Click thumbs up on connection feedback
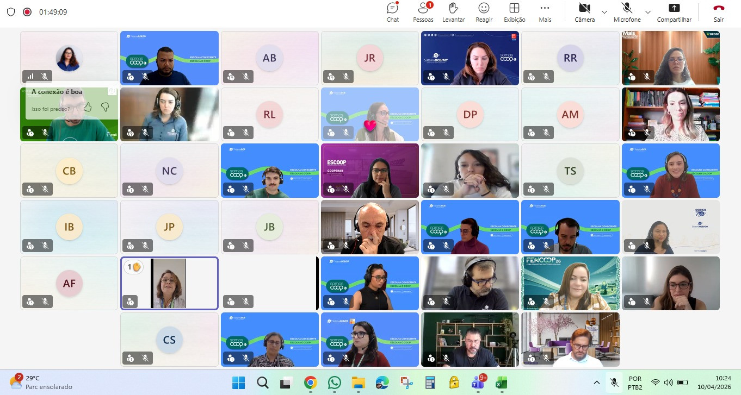This screenshot has width=741, height=395. click(88, 107)
